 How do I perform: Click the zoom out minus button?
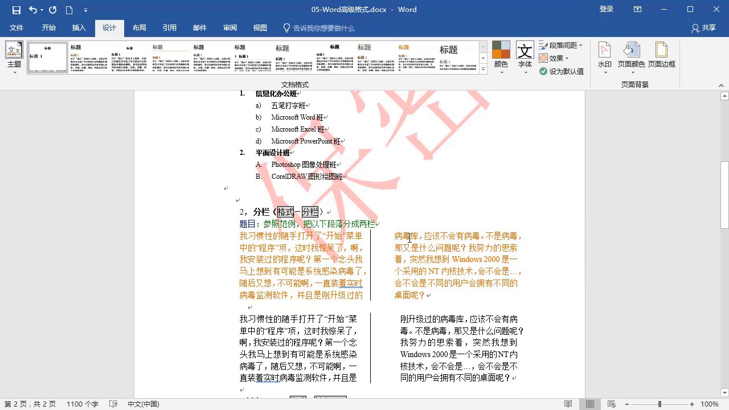click(x=627, y=404)
